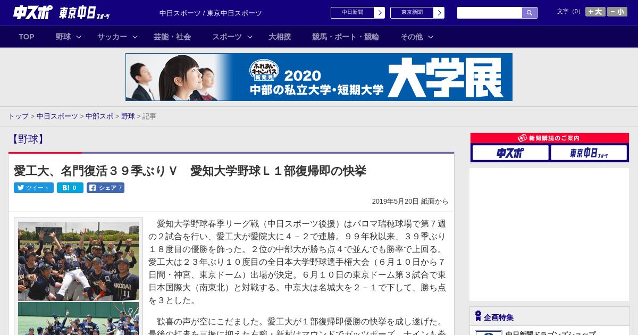Increase text size with 大 button

[x=595, y=12]
